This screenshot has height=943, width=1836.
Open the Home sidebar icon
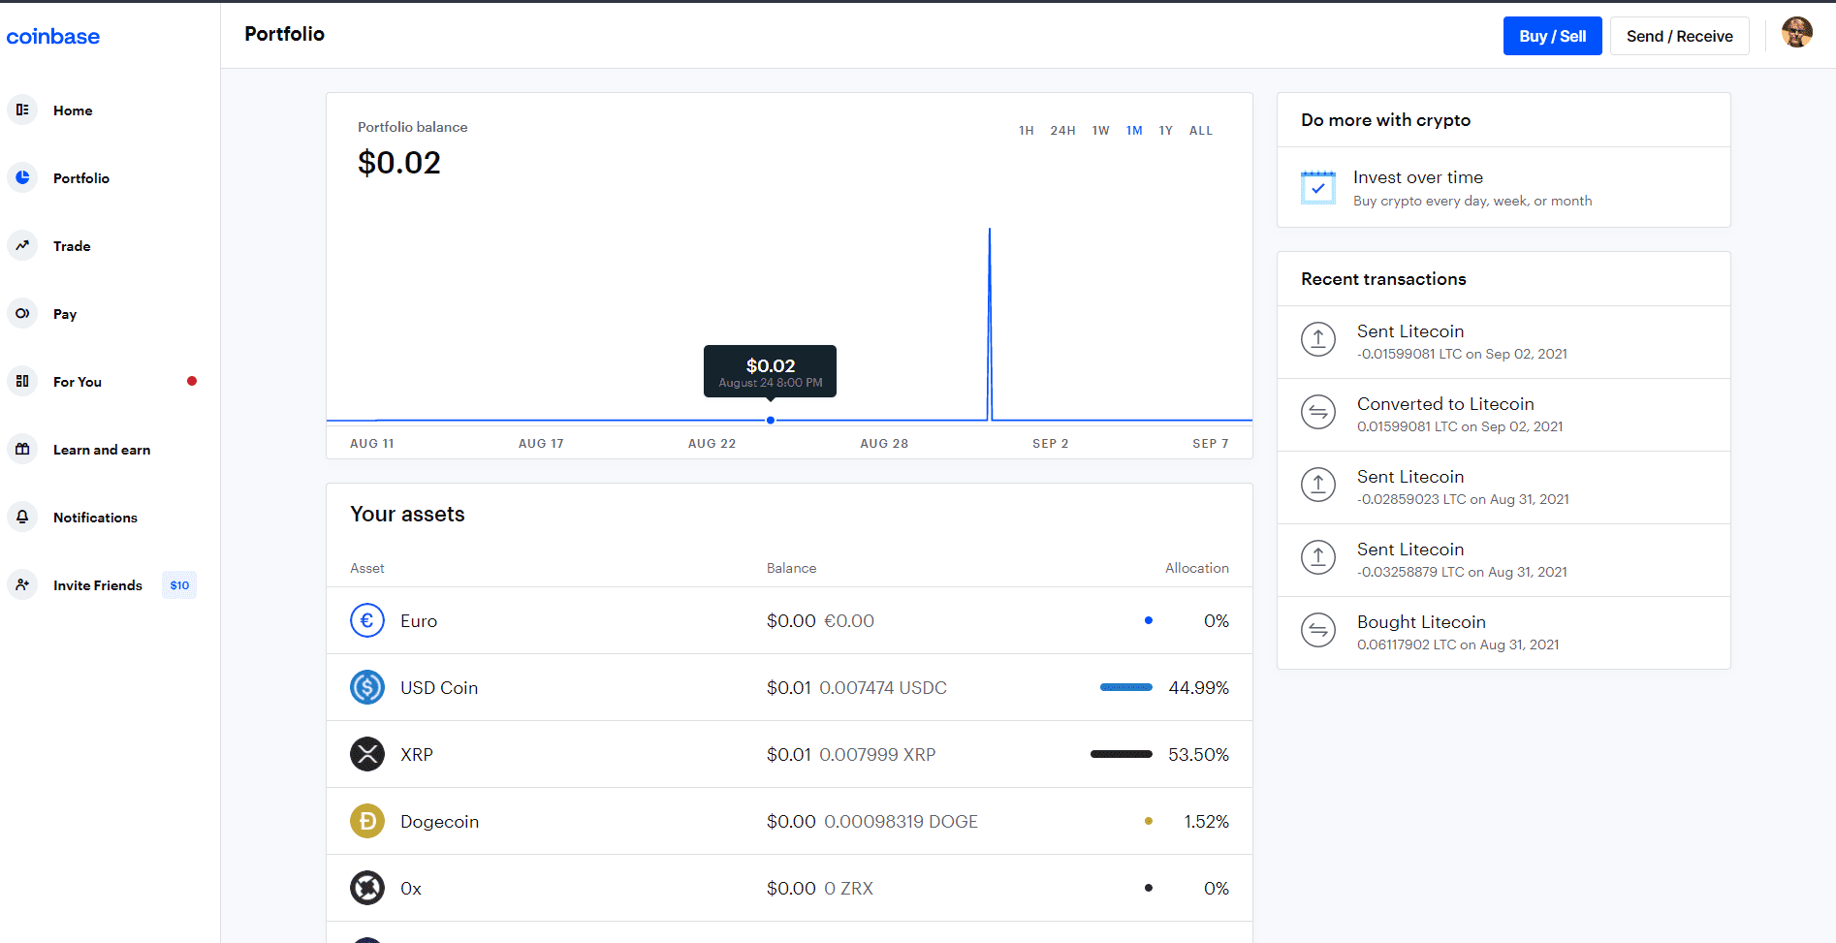point(22,110)
